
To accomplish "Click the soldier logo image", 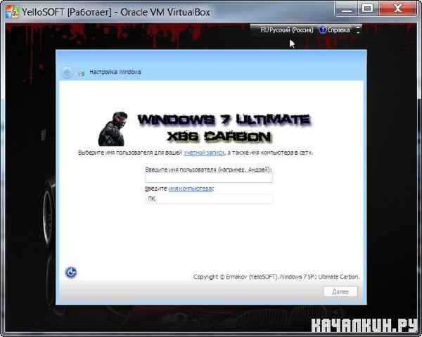I will pyautogui.click(x=113, y=129).
